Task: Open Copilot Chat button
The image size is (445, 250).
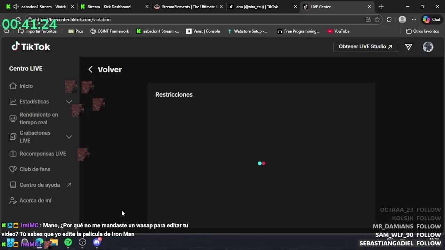Action: (431, 20)
